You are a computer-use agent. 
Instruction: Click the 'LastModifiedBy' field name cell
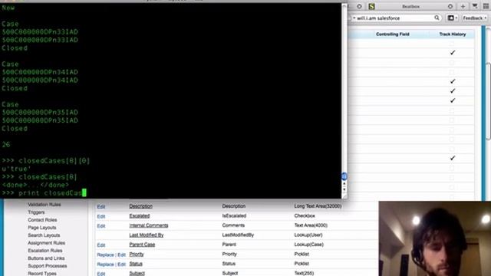coord(238,235)
